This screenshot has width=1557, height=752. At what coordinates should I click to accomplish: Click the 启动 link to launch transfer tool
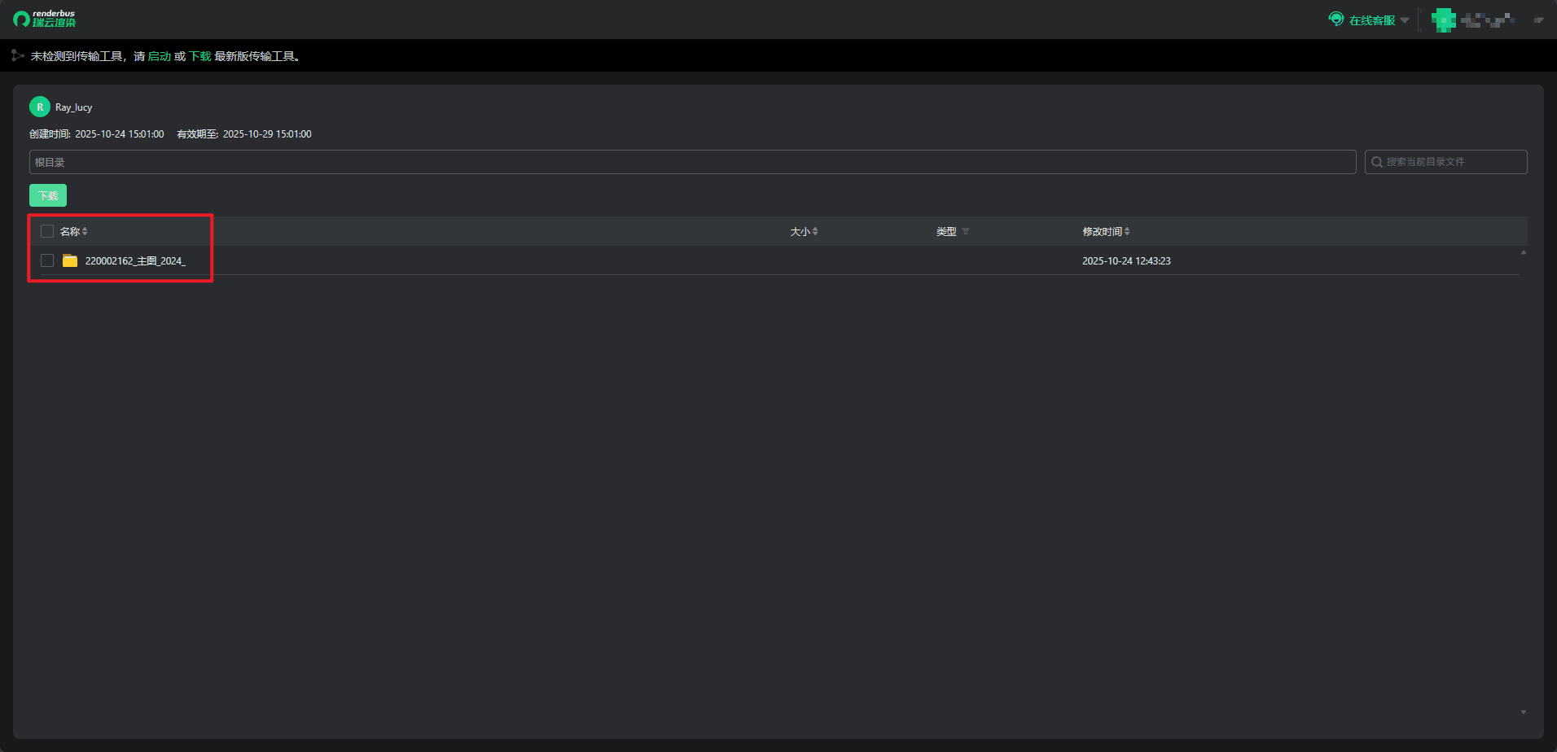click(x=160, y=56)
